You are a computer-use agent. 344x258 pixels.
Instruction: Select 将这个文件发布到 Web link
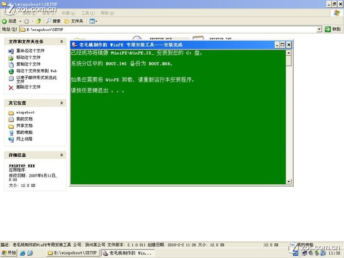point(36,71)
